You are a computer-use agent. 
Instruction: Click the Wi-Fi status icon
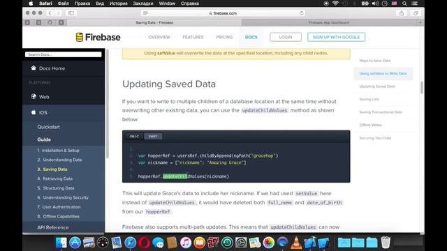pyautogui.click(x=335, y=3)
